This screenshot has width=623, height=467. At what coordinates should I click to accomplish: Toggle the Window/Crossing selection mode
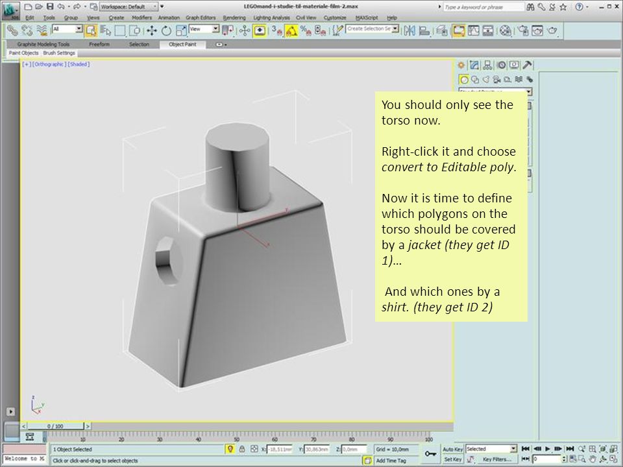(135, 30)
